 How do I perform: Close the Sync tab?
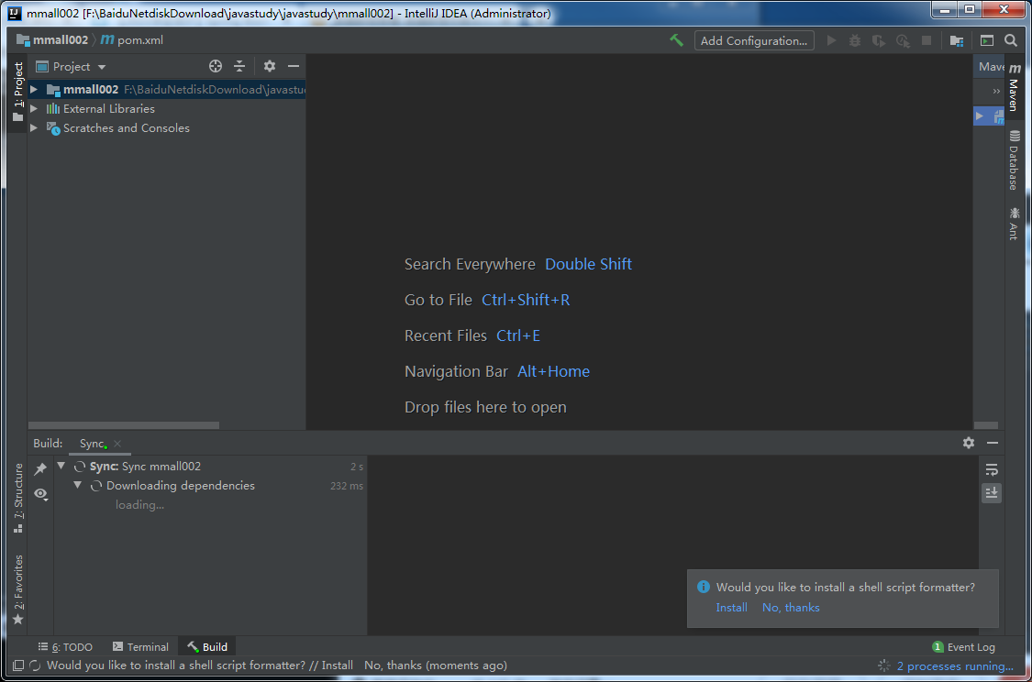[117, 444]
